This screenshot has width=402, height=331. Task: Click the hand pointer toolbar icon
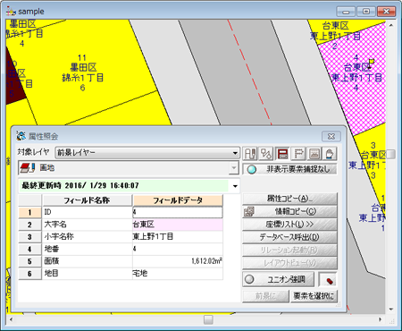click(330, 154)
